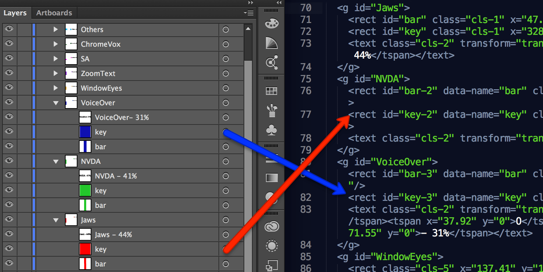Viewport: 543px width, 272px height.
Task: Open the Appearance panel icon
Action: 271,246
